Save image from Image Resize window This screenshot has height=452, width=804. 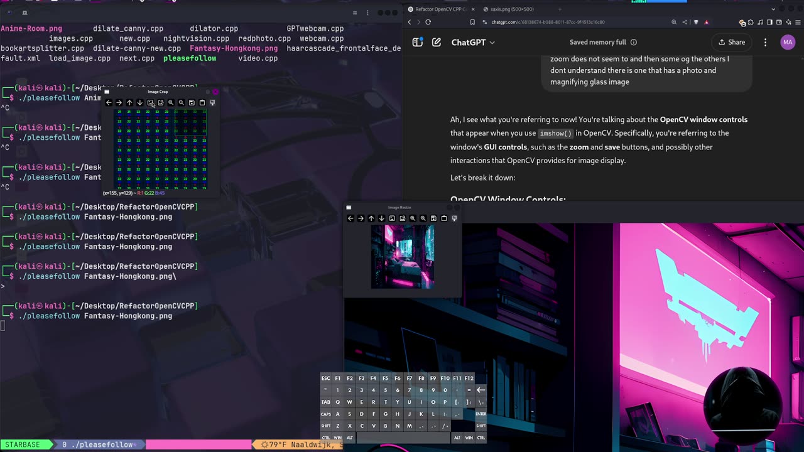(433, 218)
